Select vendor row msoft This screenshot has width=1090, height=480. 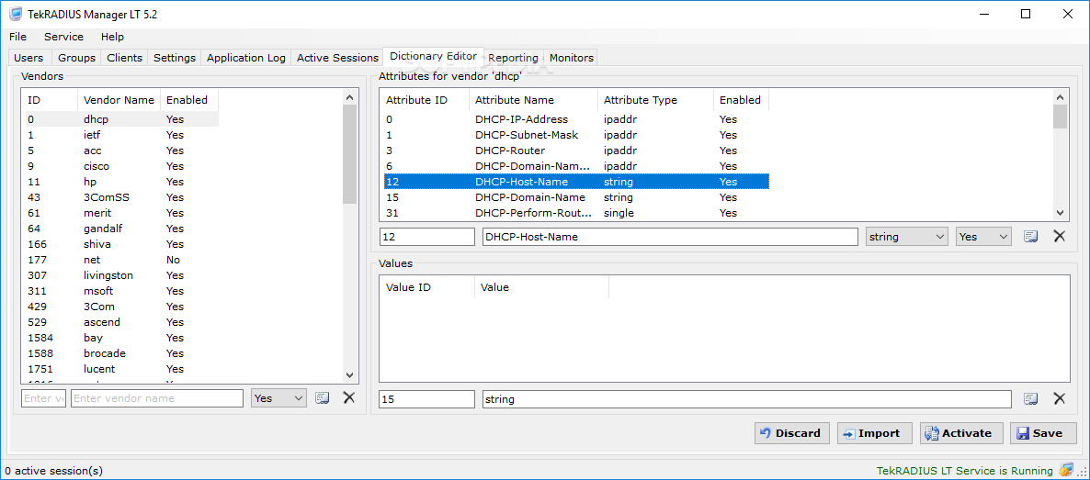(121, 291)
